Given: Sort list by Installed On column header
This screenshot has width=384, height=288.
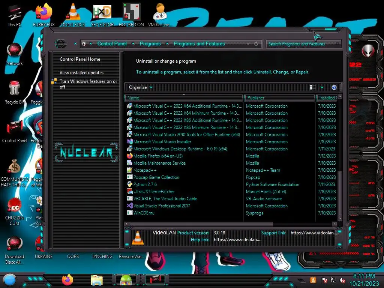Looking at the screenshot, I should (x=327, y=98).
